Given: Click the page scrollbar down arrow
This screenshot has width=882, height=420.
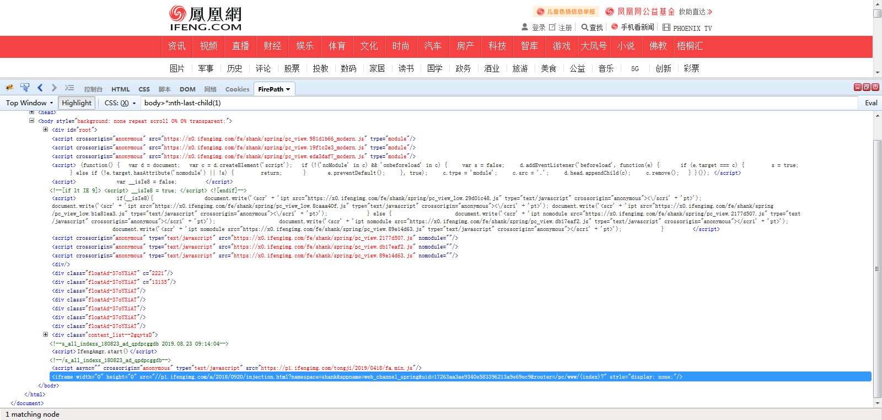Looking at the screenshot, I should coord(878,72).
